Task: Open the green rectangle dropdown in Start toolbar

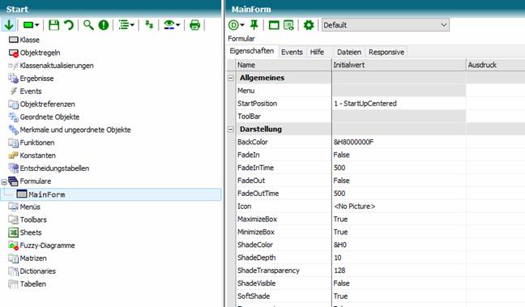Action: 31,25
